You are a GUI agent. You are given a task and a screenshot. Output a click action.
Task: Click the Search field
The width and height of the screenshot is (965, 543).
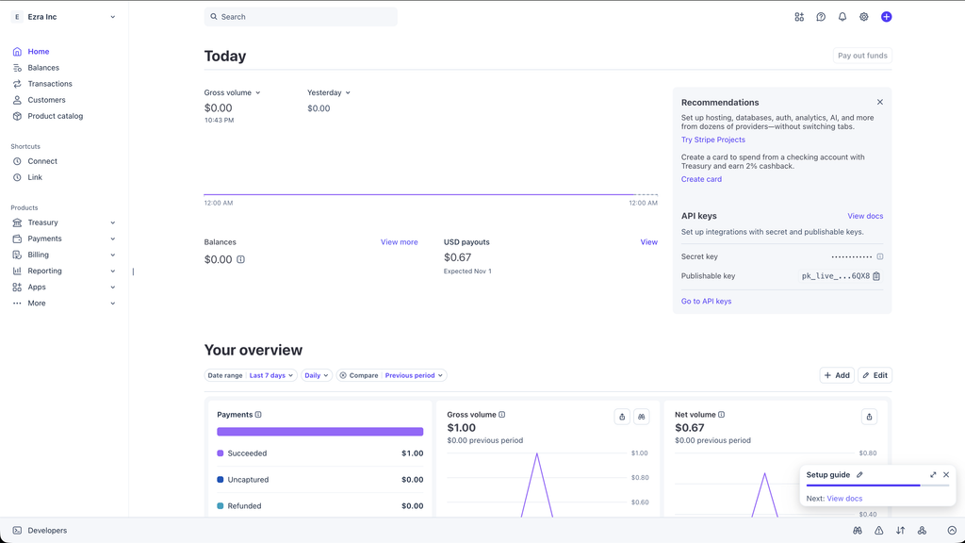(301, 17)
